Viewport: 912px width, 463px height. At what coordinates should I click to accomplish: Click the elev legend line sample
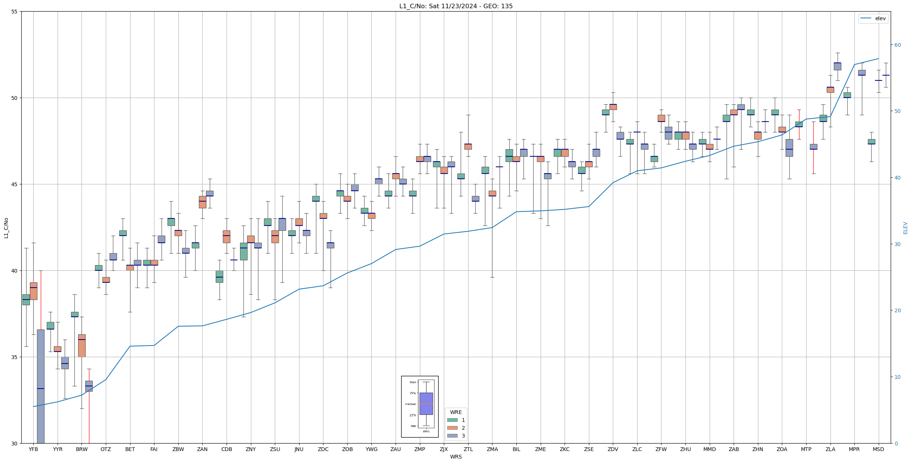tap(866, 18)
